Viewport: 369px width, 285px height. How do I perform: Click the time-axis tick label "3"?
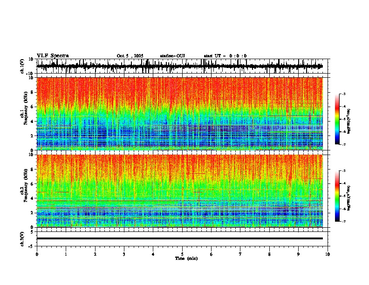[124, 254]
